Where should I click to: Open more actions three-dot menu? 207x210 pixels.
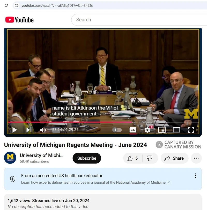click(196, 158)
